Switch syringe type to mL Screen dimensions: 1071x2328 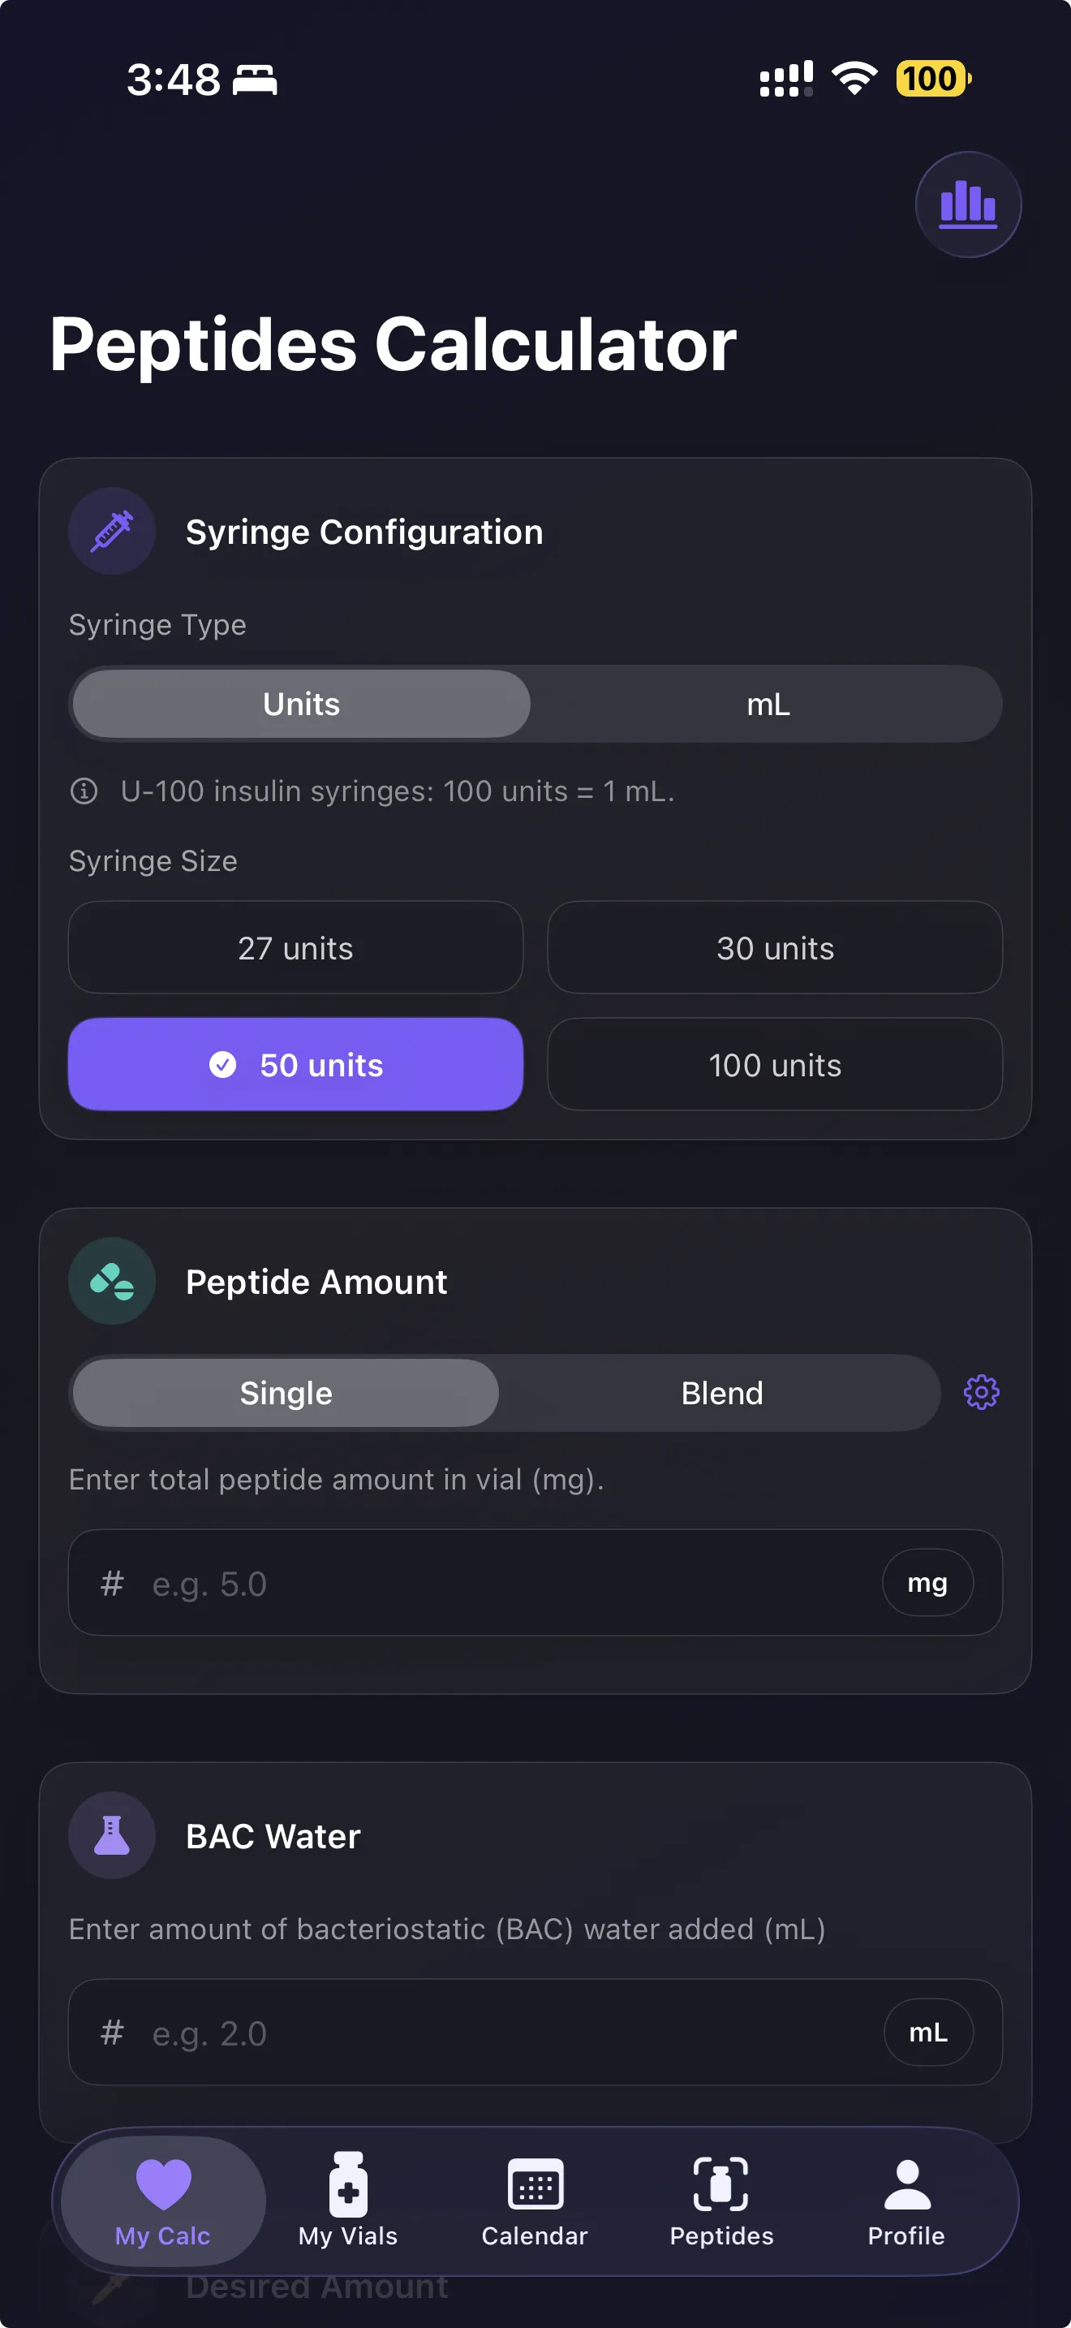point(767,704)
